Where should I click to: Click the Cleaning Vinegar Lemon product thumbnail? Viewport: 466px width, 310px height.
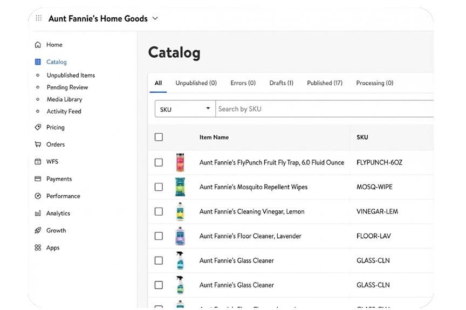point(180,211)
